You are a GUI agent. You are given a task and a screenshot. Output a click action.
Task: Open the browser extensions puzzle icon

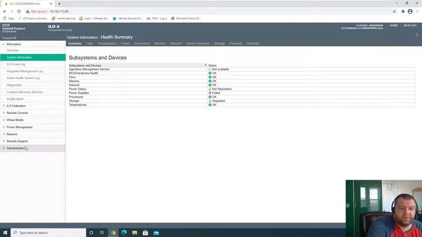[403, 12]
